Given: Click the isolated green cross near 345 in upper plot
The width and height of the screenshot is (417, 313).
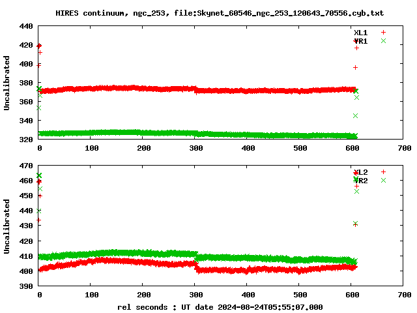Looking at the screenshot, I should coord(355,116).
